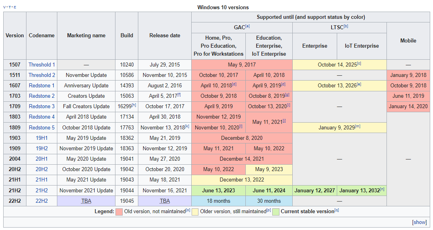Click the 30 months cell
The height and width of the screenshot is (230, 433).
click(269, 201)
